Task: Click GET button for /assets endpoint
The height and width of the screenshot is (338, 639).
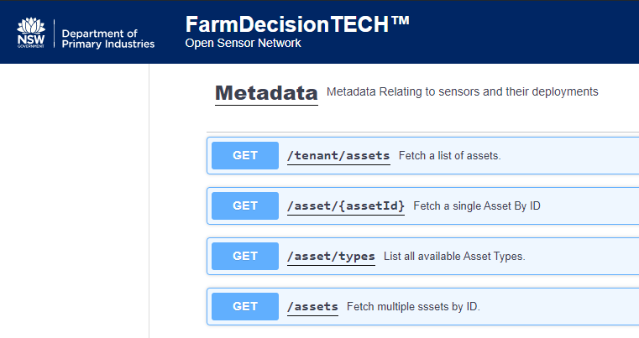Action: click(245, 307)
